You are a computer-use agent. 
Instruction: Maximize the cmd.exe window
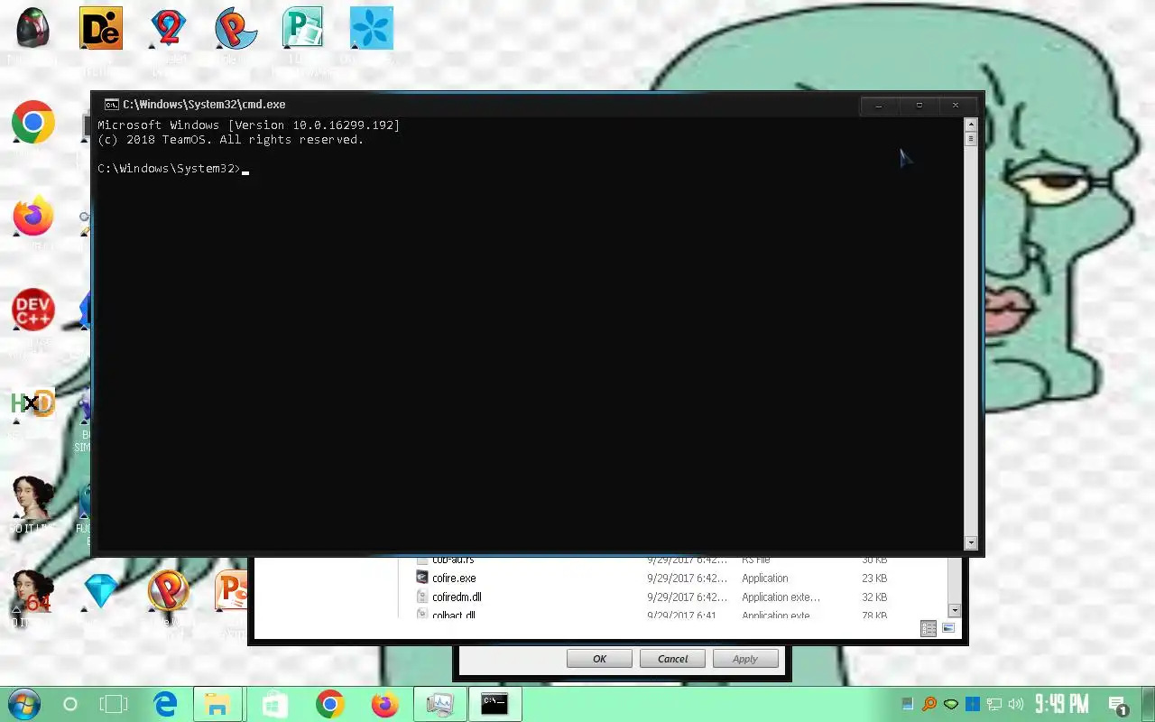(919, 105)
